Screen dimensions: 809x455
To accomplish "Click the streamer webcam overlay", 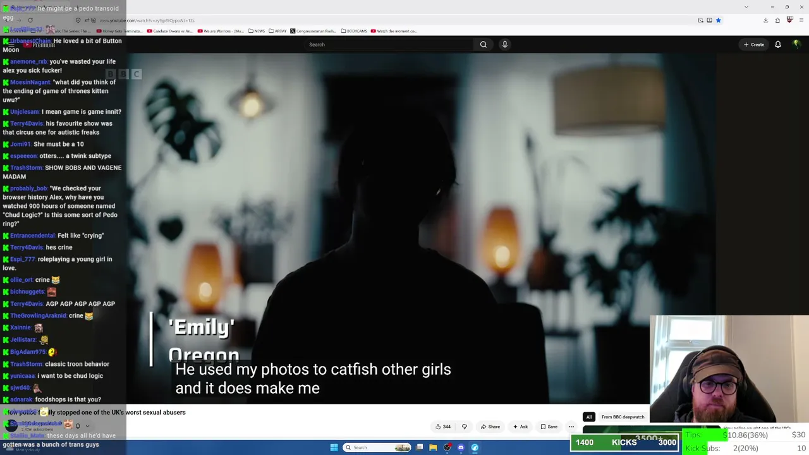I will [x=729, y=368].
